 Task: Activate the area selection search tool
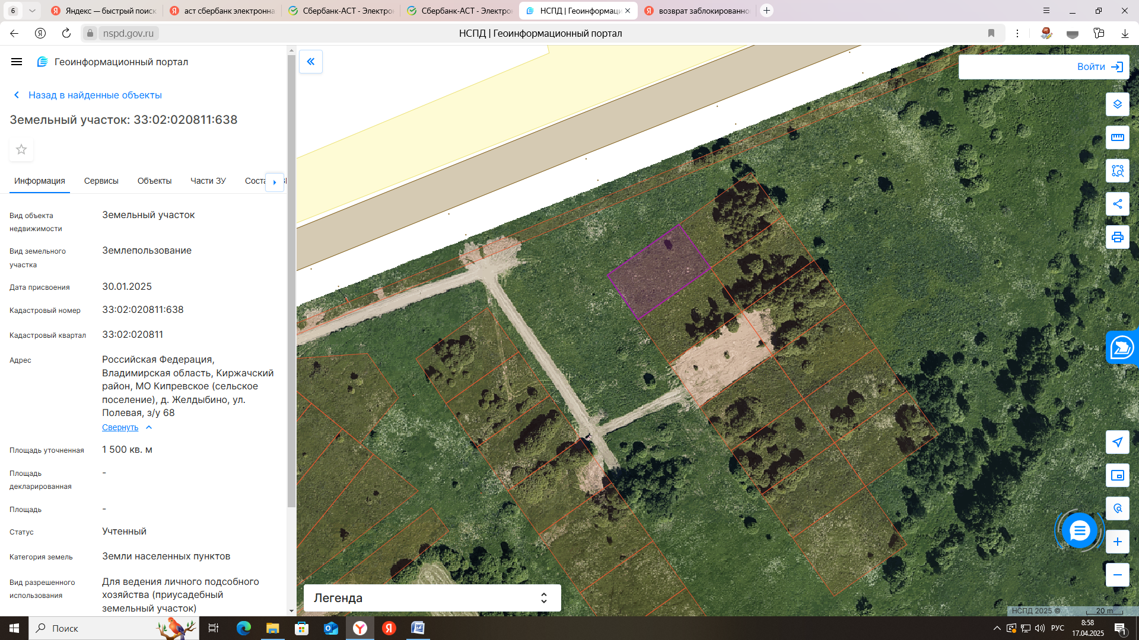pyautogui.click(x=1117, y=171)
